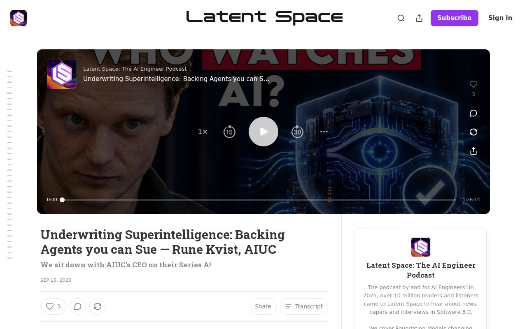Click the remaining time label -1:26:14
This screenshot has width=527, height=329.
(471, 200)
